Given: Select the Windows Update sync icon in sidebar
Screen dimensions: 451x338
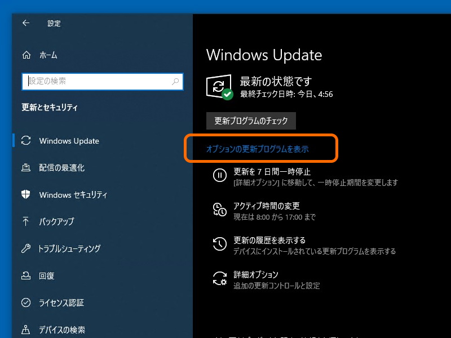Looking at the screenshot, I should (x=26, y=141).
